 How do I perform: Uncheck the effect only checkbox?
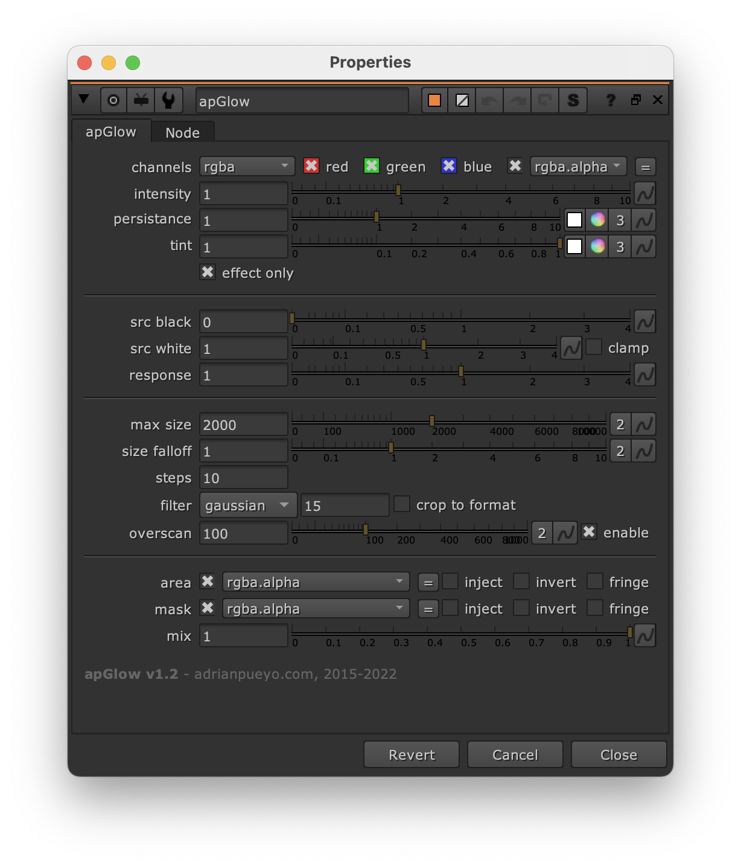(208, 272)
